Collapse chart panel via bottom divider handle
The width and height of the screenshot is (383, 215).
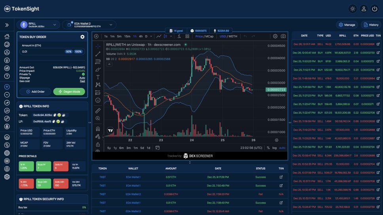(x=190, y=162)
